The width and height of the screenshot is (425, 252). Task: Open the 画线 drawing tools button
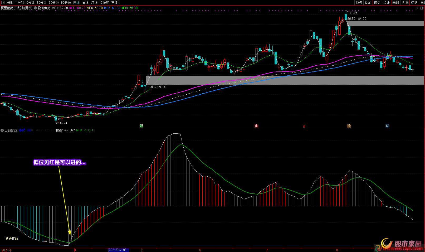pos(395,3)
